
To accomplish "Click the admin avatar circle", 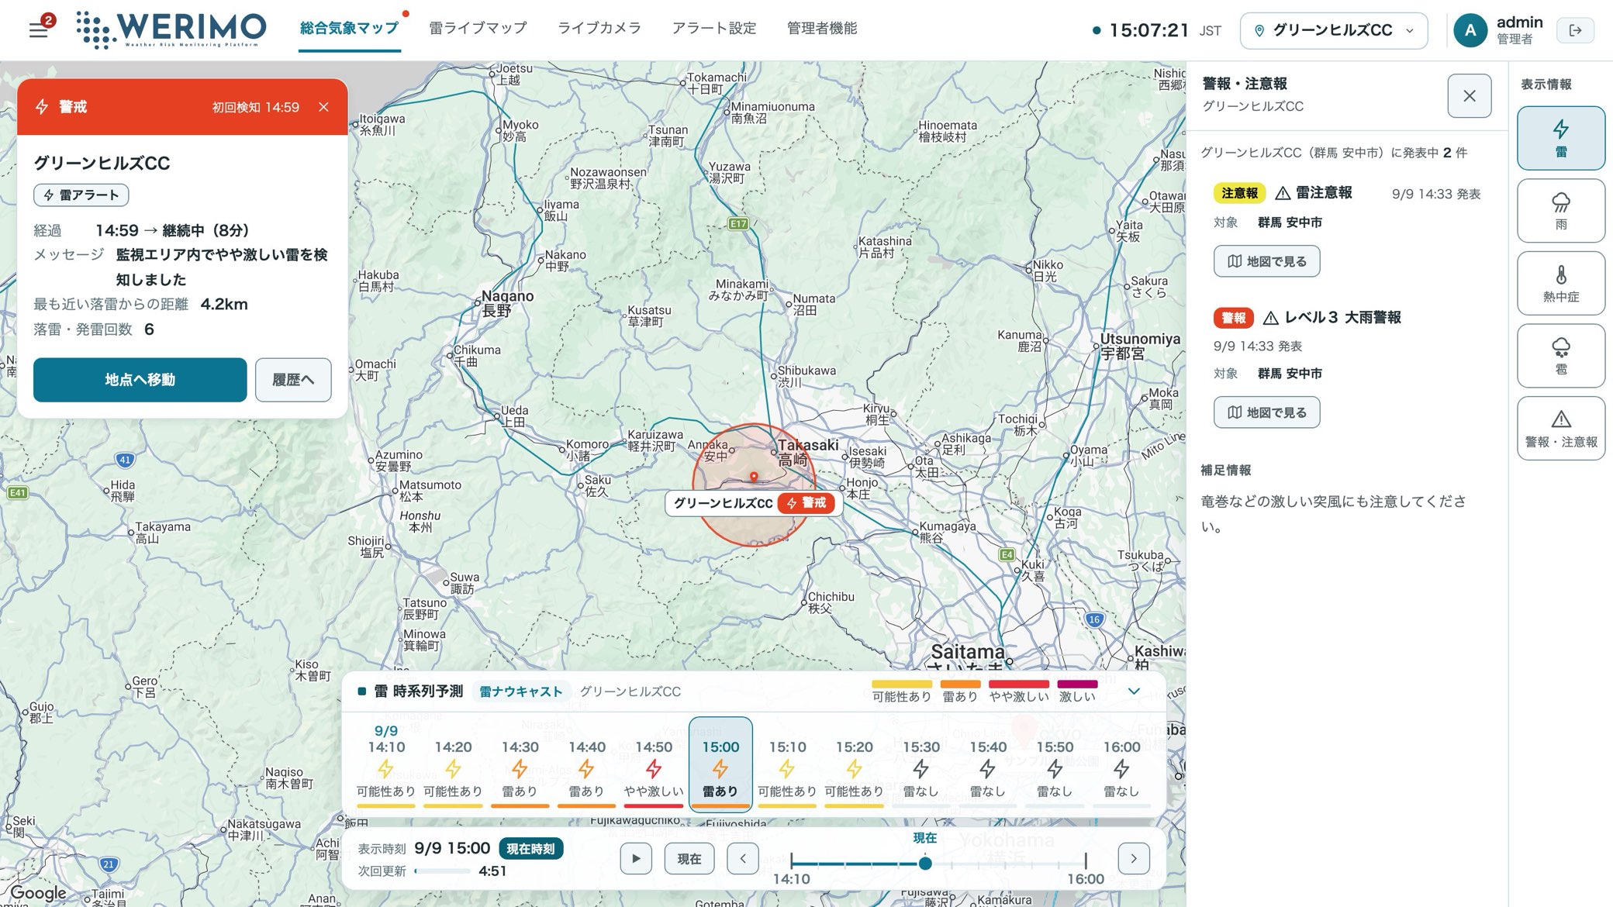I will click(1470, 30).
